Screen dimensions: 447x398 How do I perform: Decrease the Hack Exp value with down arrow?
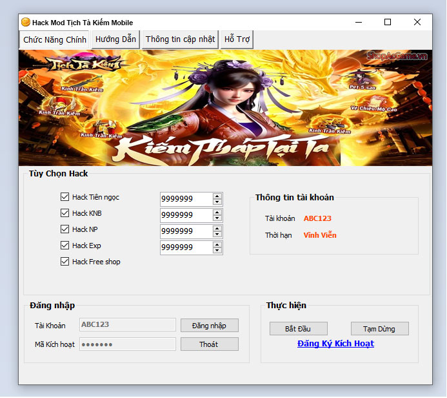click(217, 251)
